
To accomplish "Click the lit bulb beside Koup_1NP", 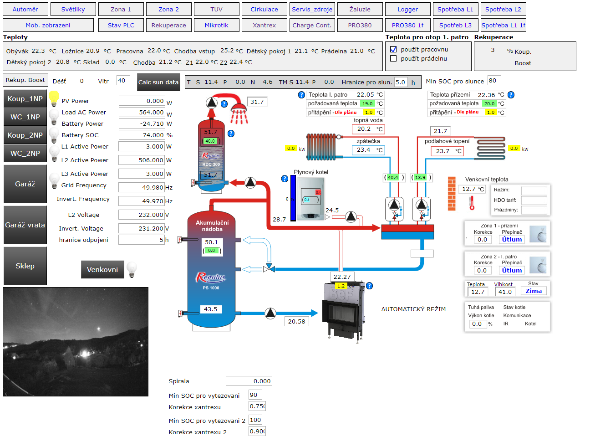I will (54, 98).
